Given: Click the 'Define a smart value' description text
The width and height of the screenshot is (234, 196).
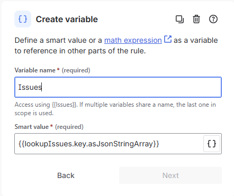Looking at the screenshot, I should (116, 45).
